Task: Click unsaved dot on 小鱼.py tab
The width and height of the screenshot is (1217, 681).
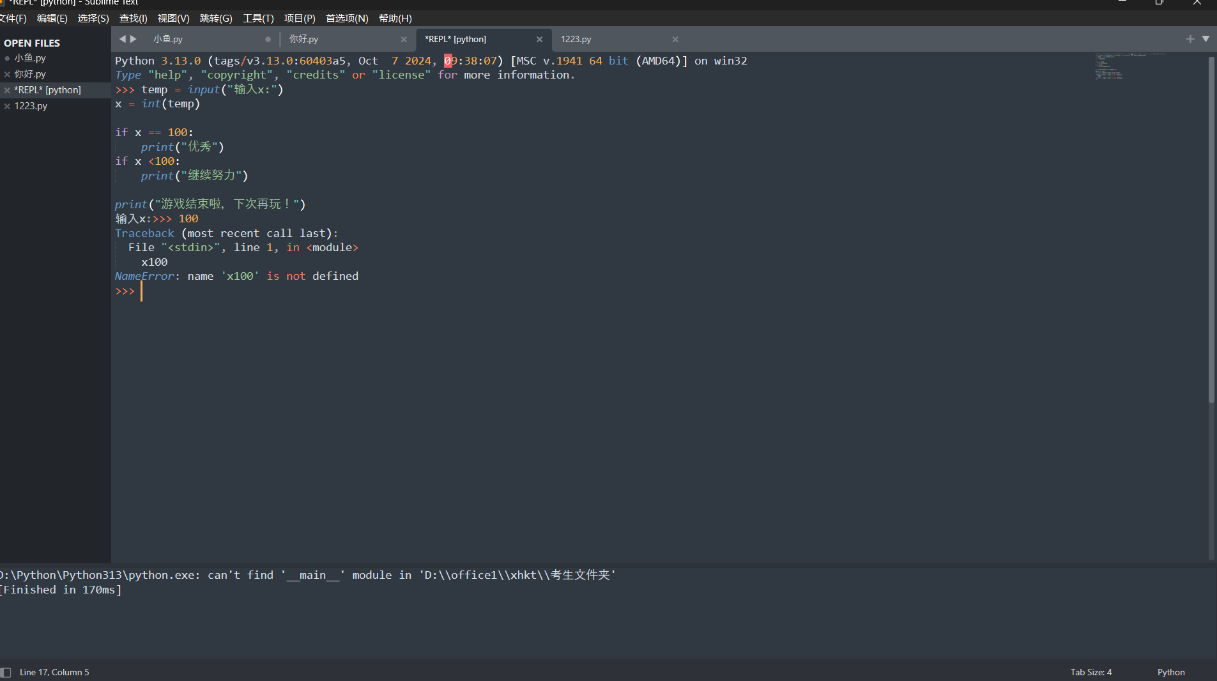Action: pyautogui.click(x=268, y=40)
